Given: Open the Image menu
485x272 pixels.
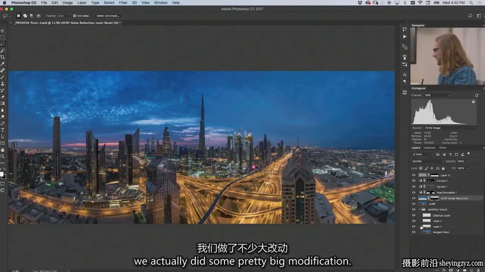Looking at the screenshot, I should (x=67, y=3).
